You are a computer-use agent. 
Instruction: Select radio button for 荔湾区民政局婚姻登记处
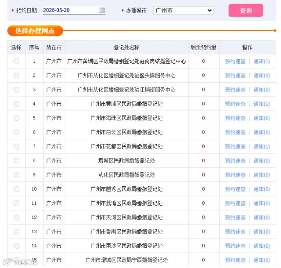(x=17, y=203)
